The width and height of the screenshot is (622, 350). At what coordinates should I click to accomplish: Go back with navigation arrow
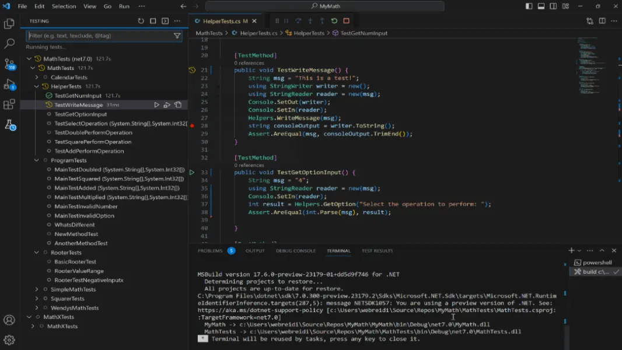183,6
